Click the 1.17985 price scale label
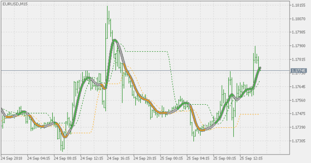 (298, 32)
